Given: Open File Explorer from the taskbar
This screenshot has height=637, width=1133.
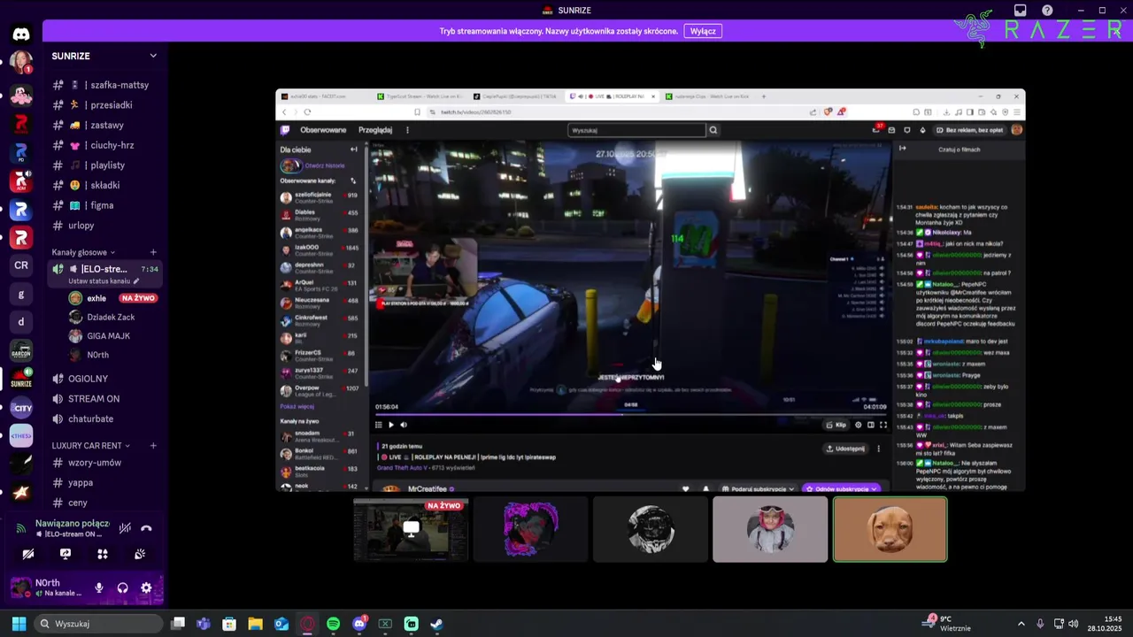Looking at the screenshot, I should 255,624.
